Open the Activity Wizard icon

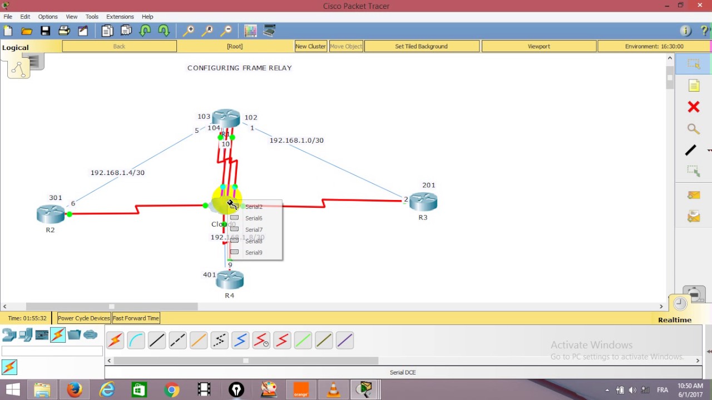83,31
